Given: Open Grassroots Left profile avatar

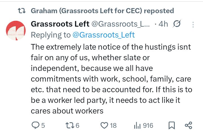Looking at the screenshot, I should click(16, 31).
